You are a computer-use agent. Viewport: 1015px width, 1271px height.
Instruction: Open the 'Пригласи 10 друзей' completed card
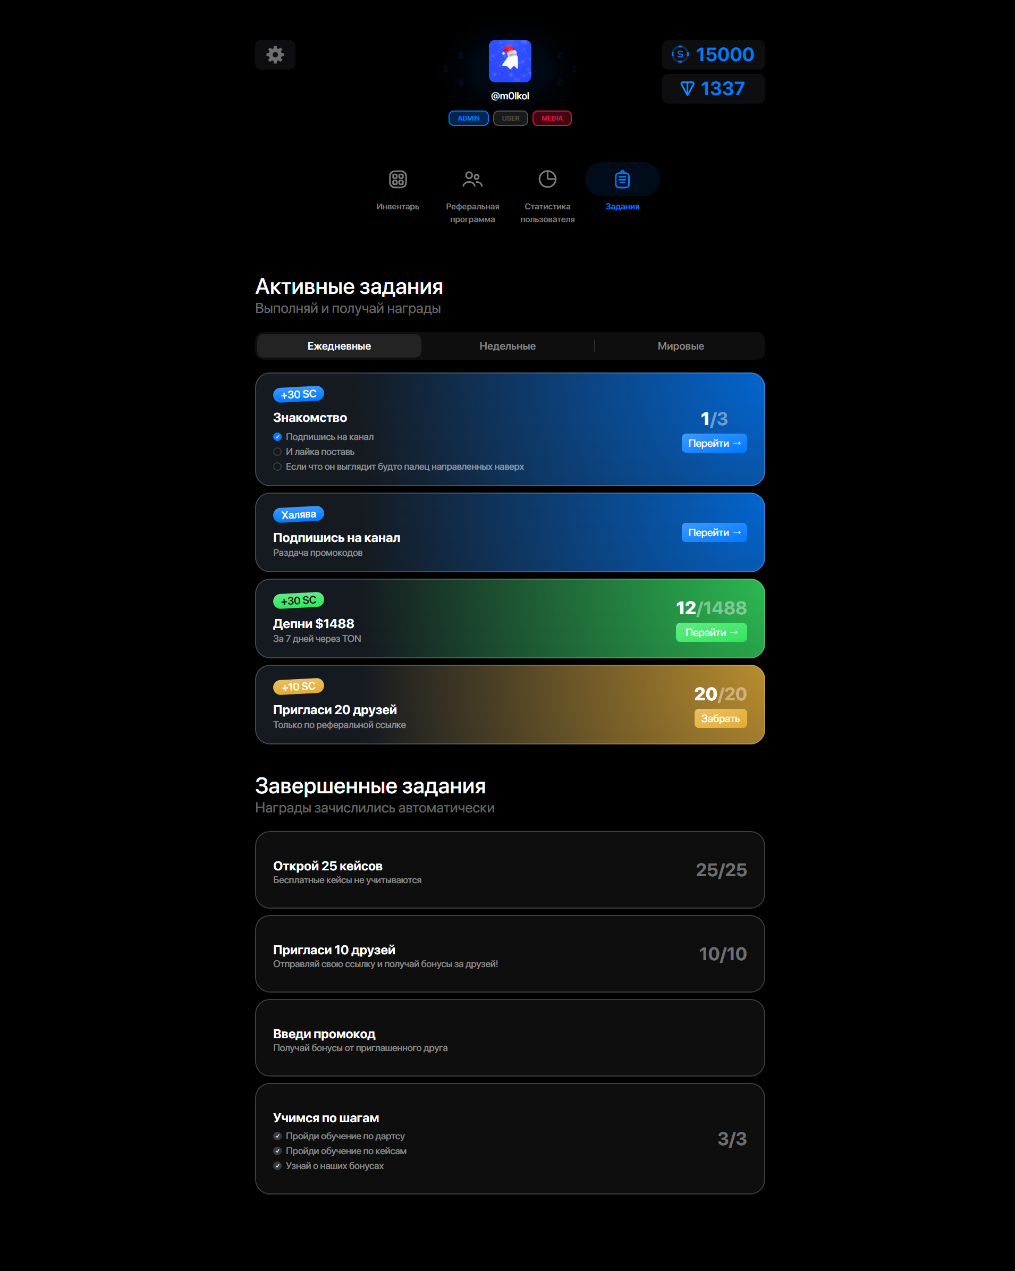pyautogui.click(x=510, y=954)
